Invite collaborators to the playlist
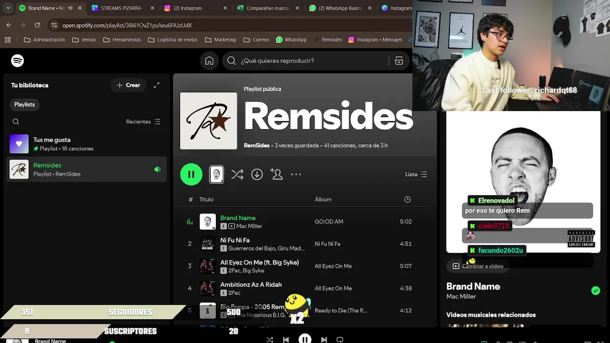 point(276,174)
